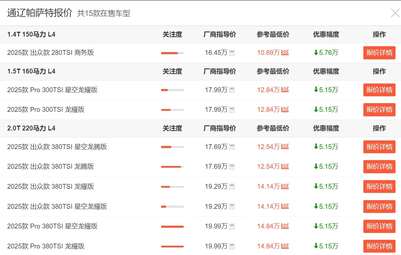Open price trend chart icon beside 10.69万
This screenshot has width=401, height=255.
285,52
